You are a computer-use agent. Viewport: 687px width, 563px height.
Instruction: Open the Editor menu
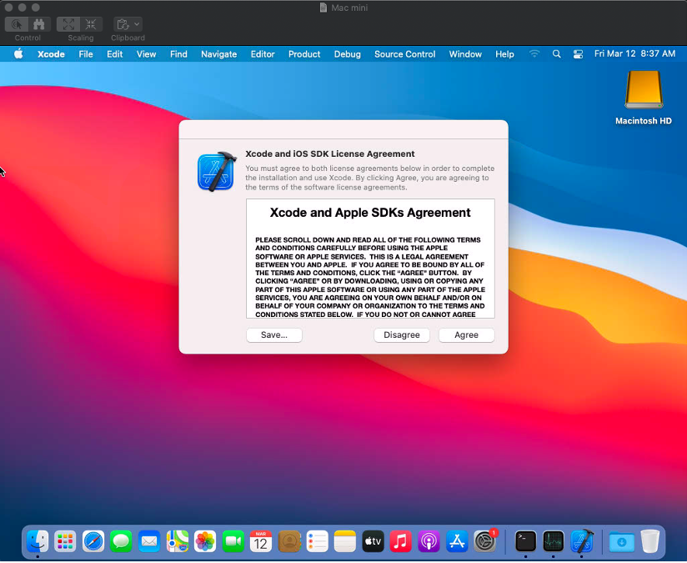coord(263,54)
